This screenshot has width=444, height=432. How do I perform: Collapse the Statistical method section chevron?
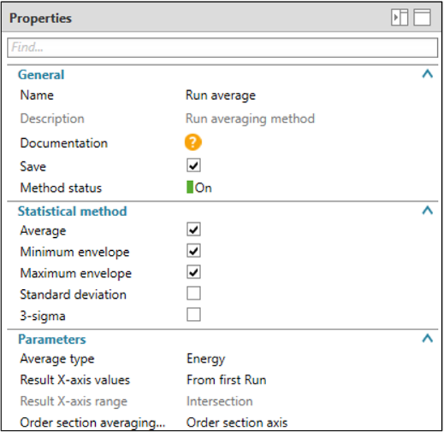pyautogui.click(x=428, y=211)
